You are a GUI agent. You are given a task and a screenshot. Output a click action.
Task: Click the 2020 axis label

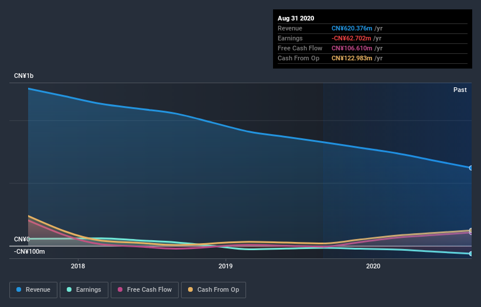pos(373,266)
